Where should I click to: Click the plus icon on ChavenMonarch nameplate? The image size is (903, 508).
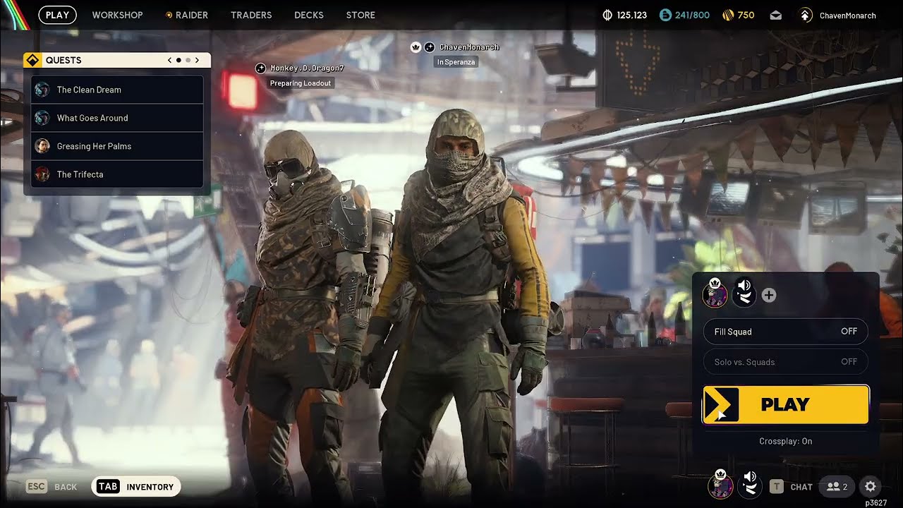click(x=430, y=47)
